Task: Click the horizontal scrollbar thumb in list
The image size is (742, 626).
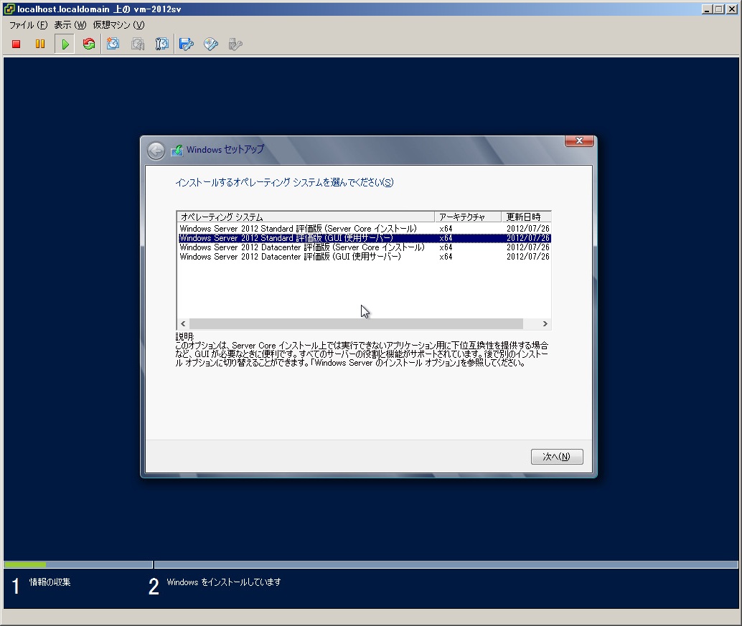Action: [356, 324]
